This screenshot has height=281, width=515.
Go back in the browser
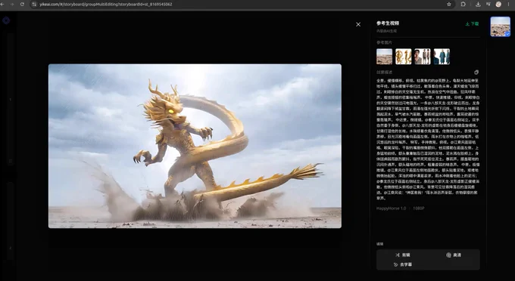pyautogui.click(x=3, y=5)
